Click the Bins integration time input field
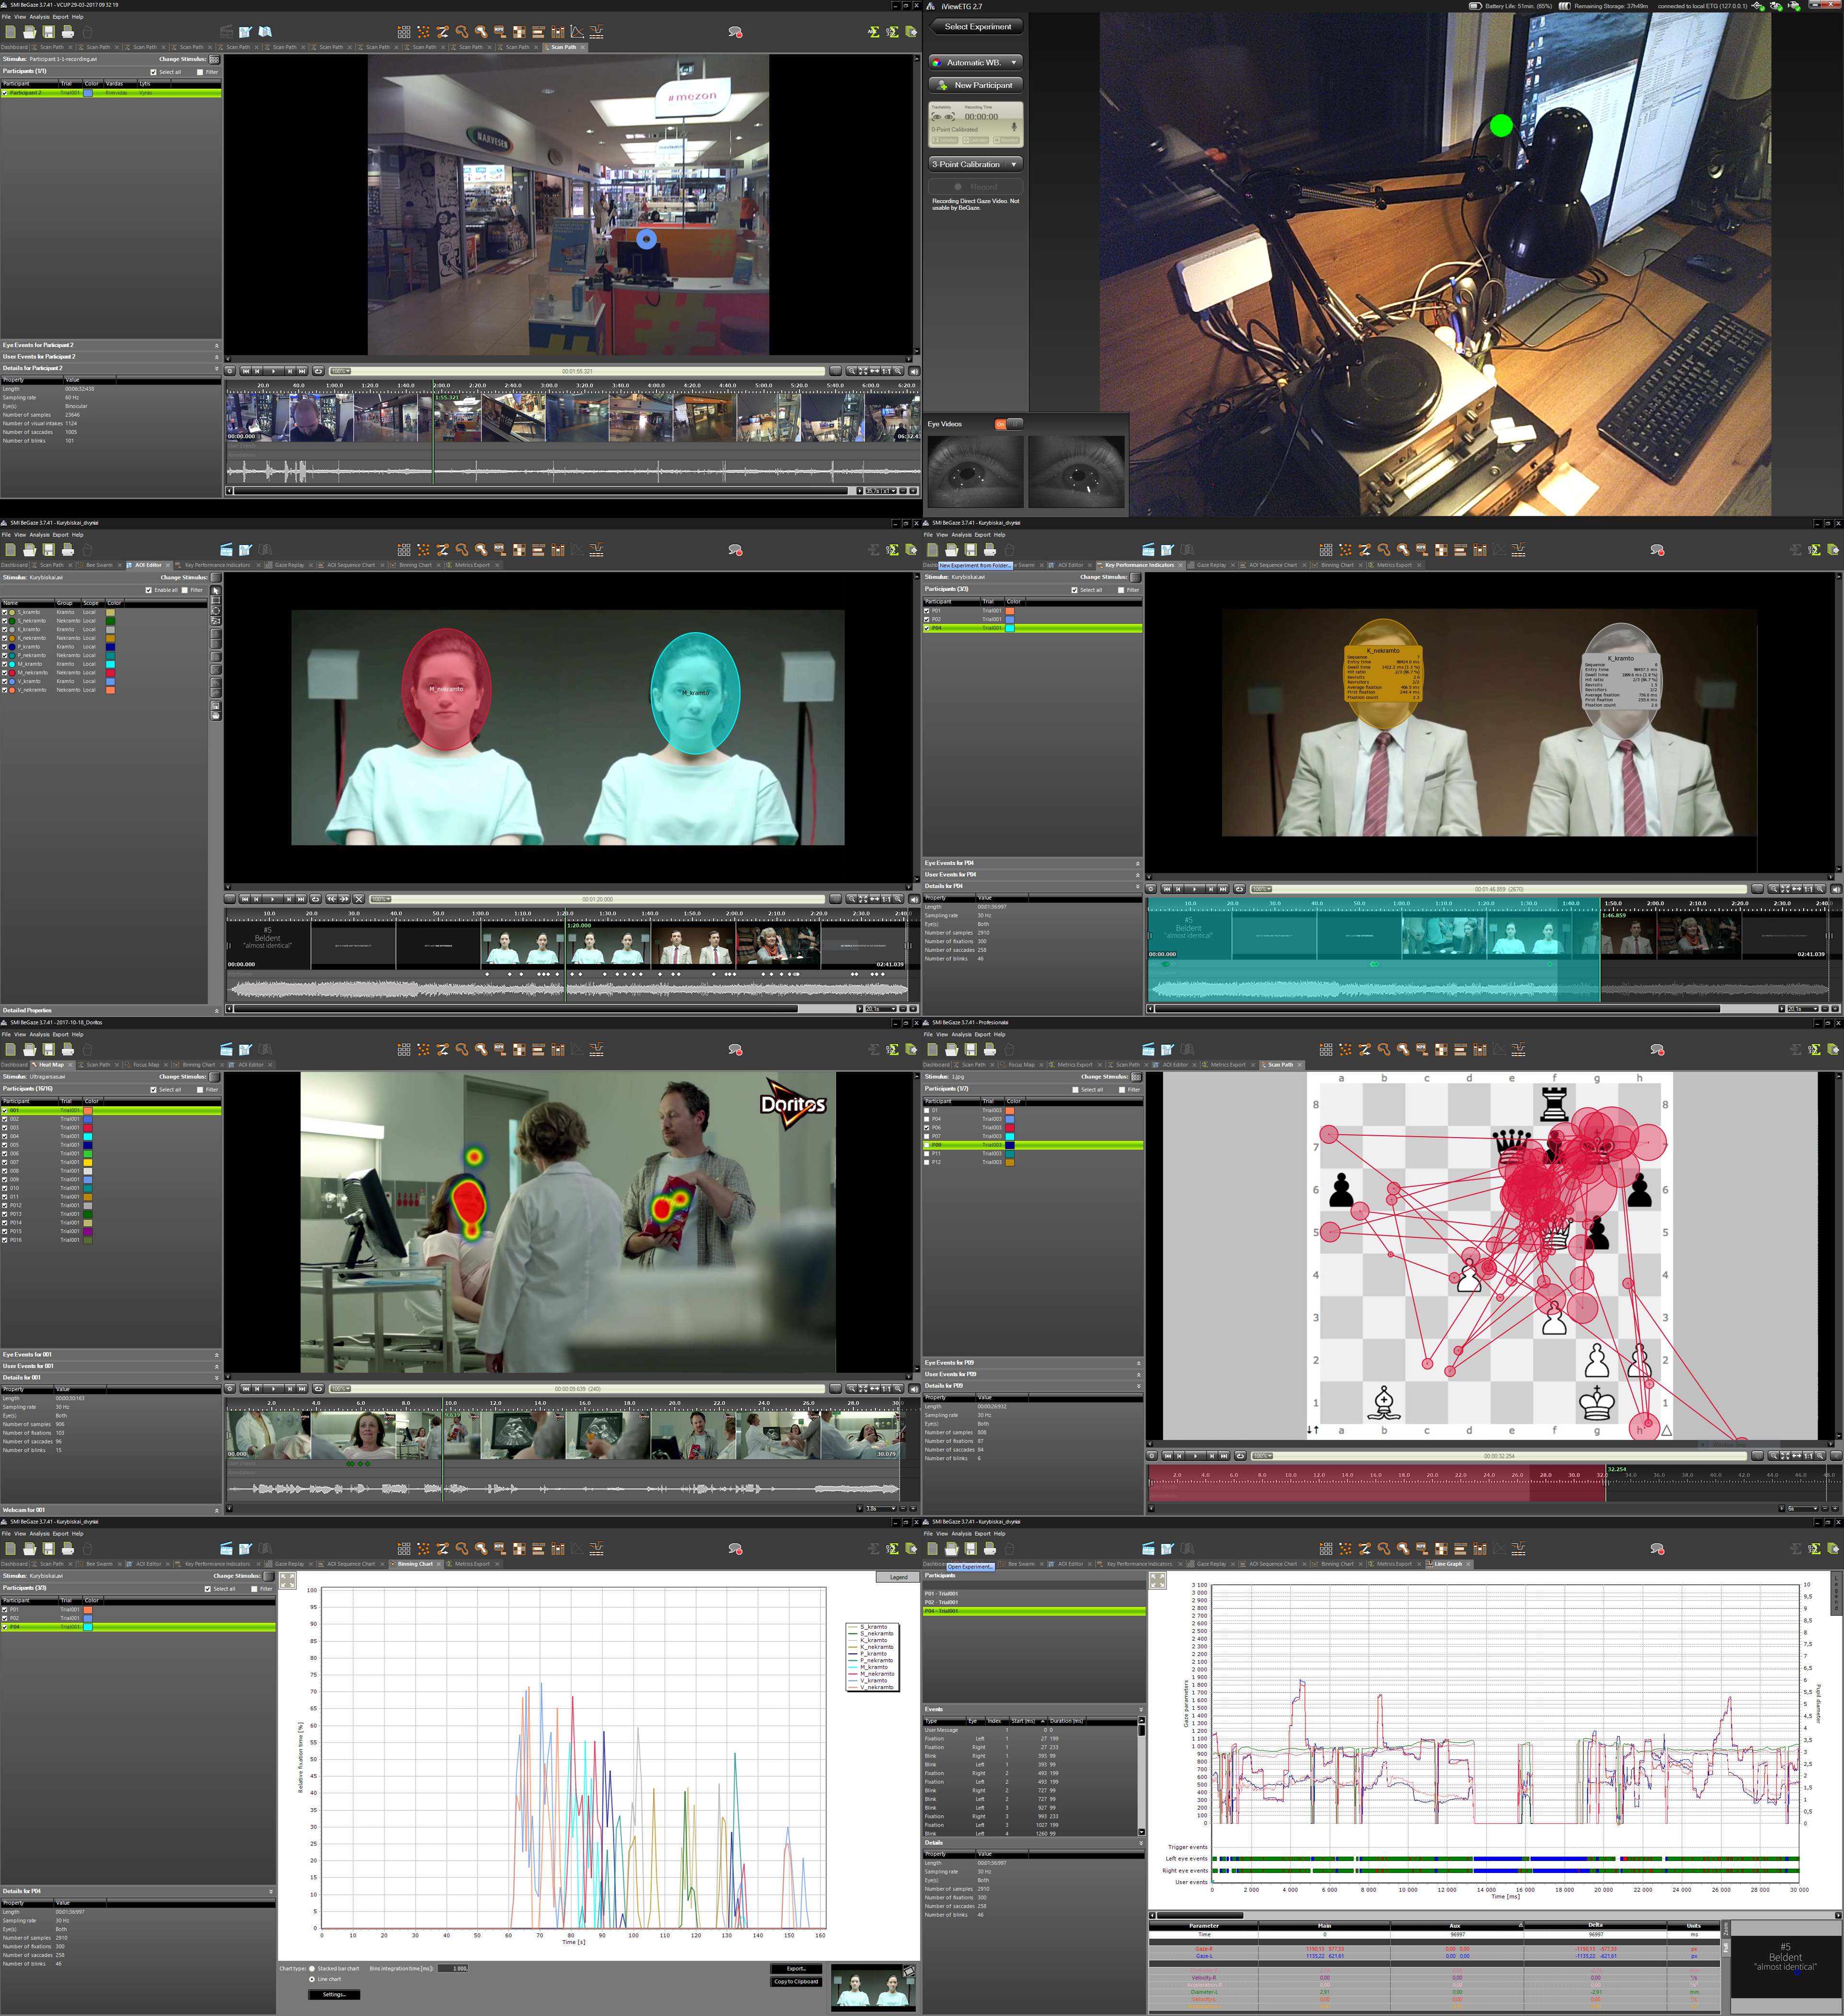This screenshot has height=2016, width=1844. (453, 1968)
